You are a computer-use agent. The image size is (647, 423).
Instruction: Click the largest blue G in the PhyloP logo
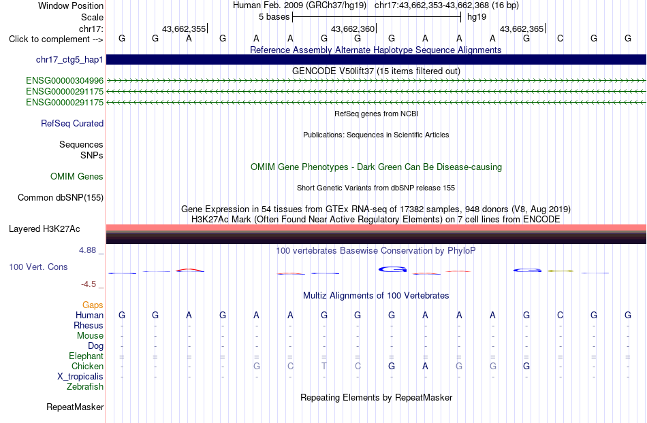pos(392,269)
